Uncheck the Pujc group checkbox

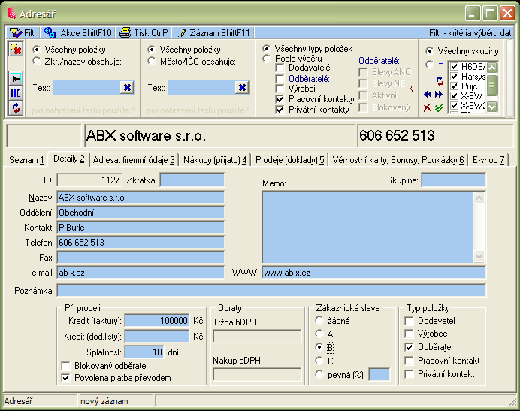pos(455,86)
